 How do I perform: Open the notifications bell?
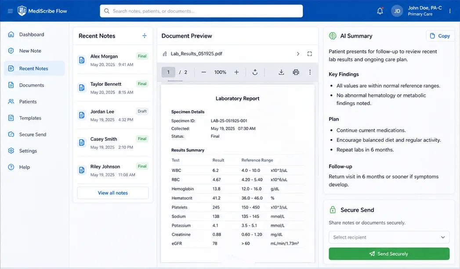point(380,11)
